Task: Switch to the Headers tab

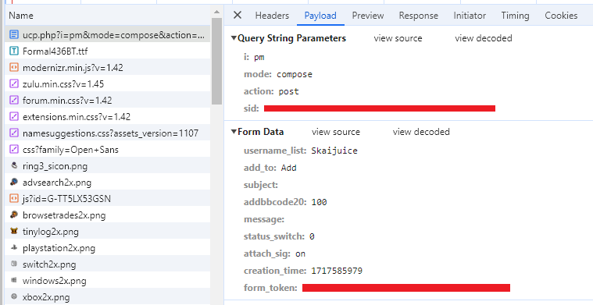Action: coord(272,16)
